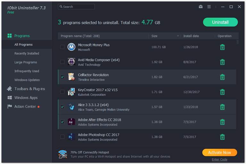Screen dimensions: 246x164
Task: Open the hamburger options menu
Action: (x=209, y=7)
